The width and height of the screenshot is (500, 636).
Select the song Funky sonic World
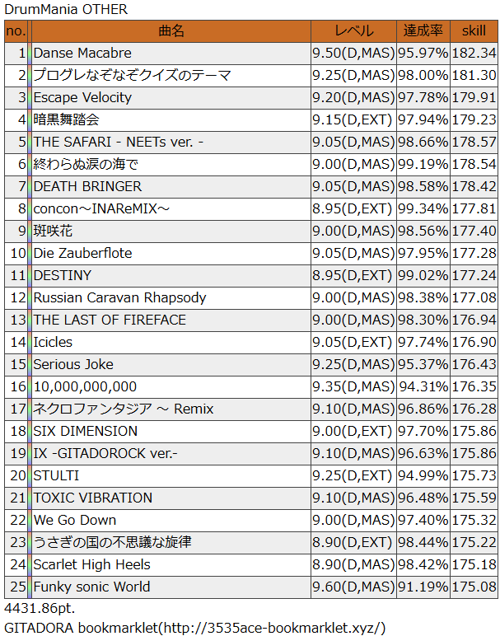coord(91,587)
